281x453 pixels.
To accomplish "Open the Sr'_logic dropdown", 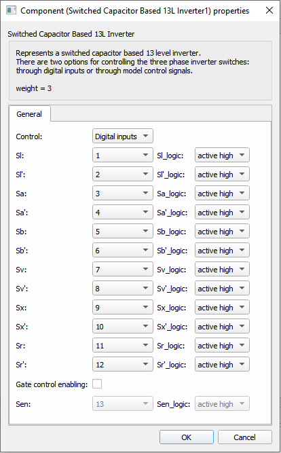I will click(222, 365).
